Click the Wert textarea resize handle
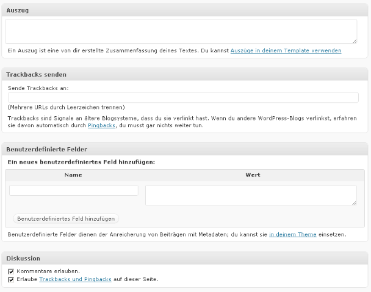Viewport: 371px width, 292px height. (x=354, y=203)
